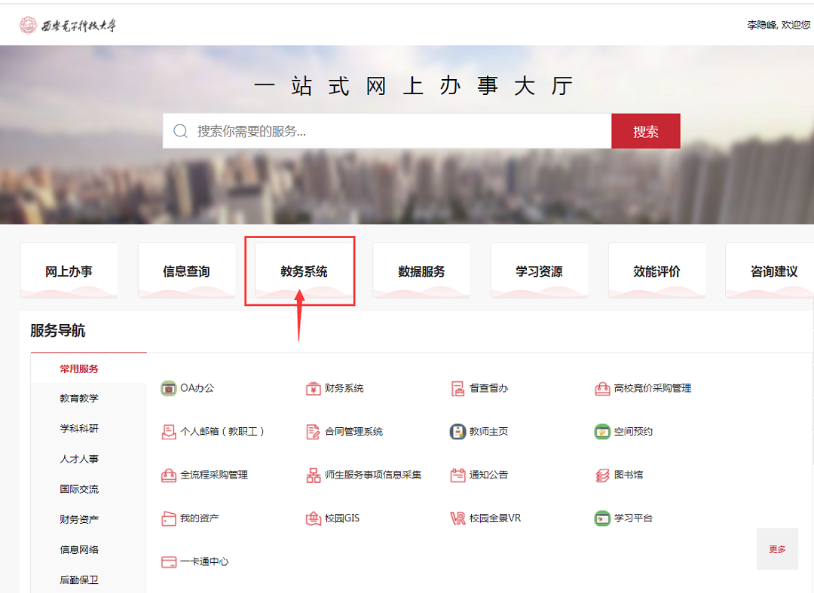Viewport: 814px width, 593px height.
Task: Select 教育教学 in the service sidebar
Action: pyautogui.click(x=79, y=398)
